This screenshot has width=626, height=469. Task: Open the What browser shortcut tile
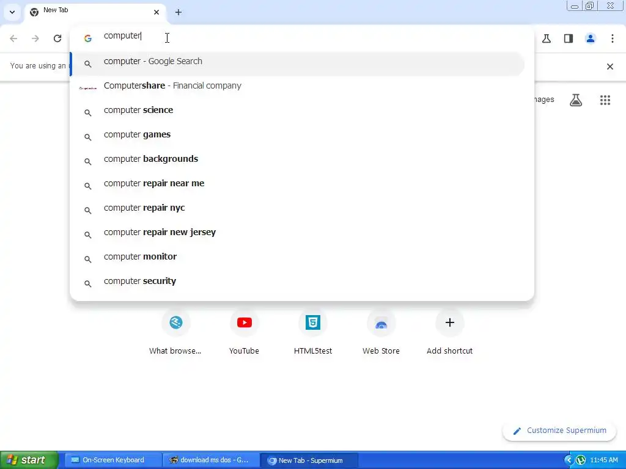pyautogui.click(x=175, y=332)
